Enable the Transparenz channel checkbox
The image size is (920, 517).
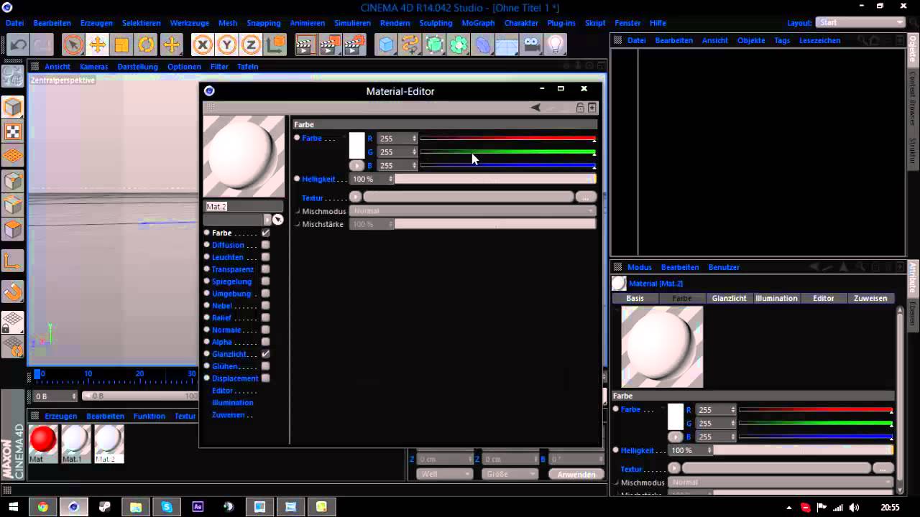pos(266,269)
